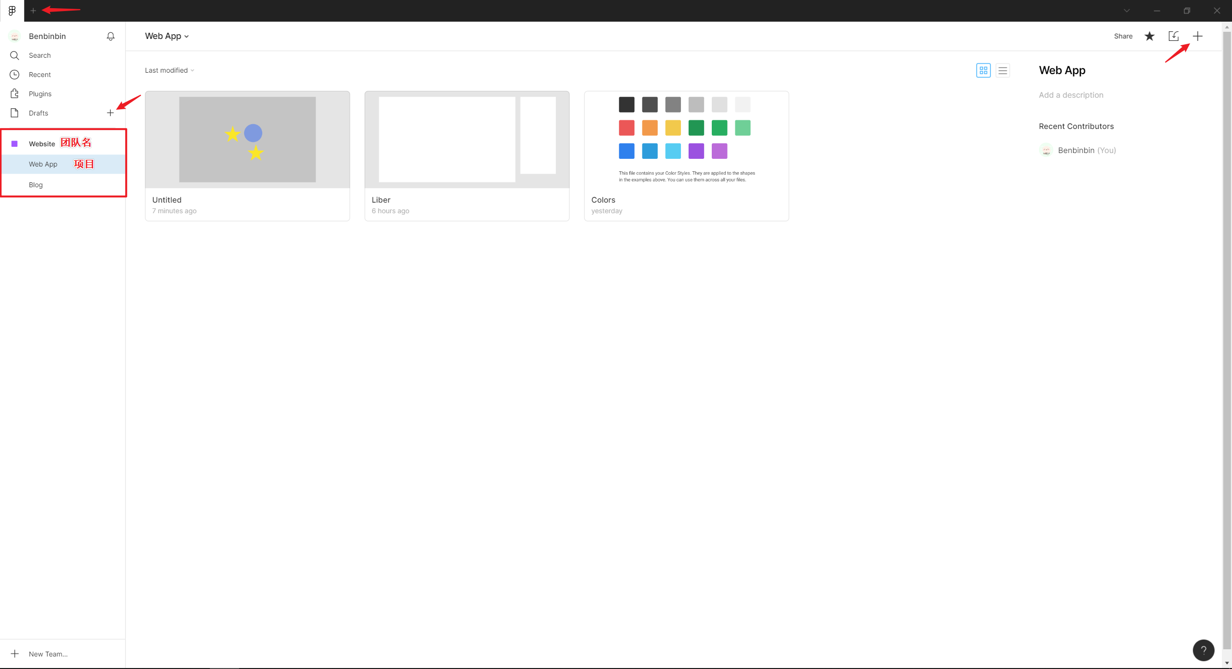Create new draft with plus icon
This screenshot has width=1232, height=669.
tap(110, 113)
